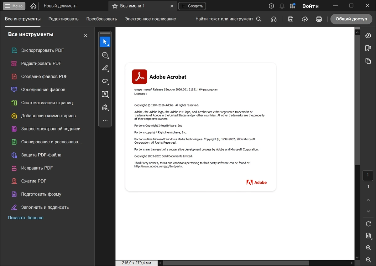Image resolution: width=376 pixels, height=266 pixels.
Task: Rotate the page view icon
Action: click(x=368, y=224)
